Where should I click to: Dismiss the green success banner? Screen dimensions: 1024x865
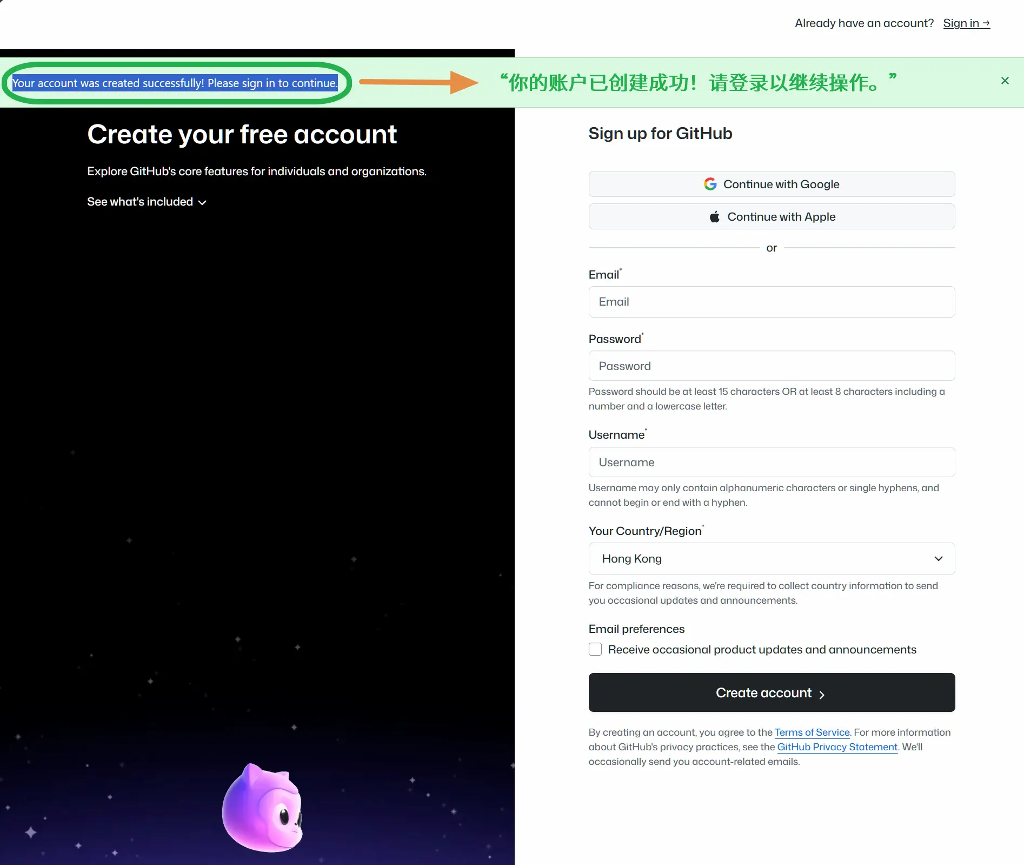pyautogui.click(x=1005, y=80)
